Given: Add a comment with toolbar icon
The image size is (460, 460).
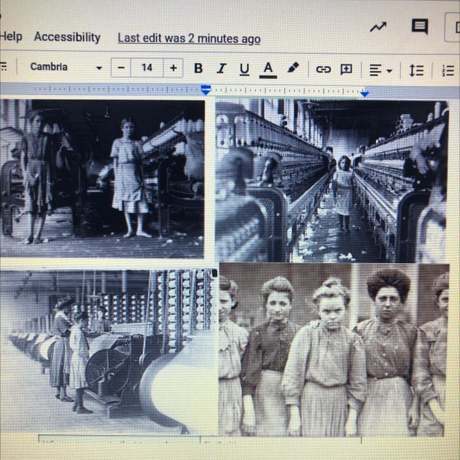Looking at the screenshot, I should pos(346,69).
